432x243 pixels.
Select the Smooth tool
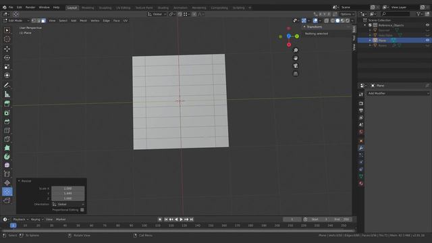point(7,165)
